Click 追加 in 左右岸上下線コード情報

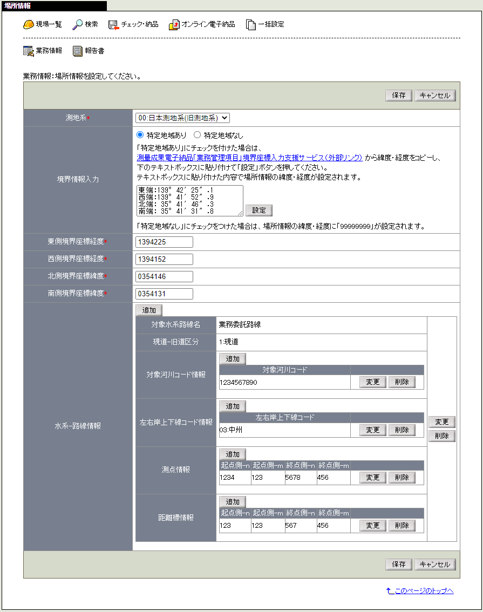233,406
